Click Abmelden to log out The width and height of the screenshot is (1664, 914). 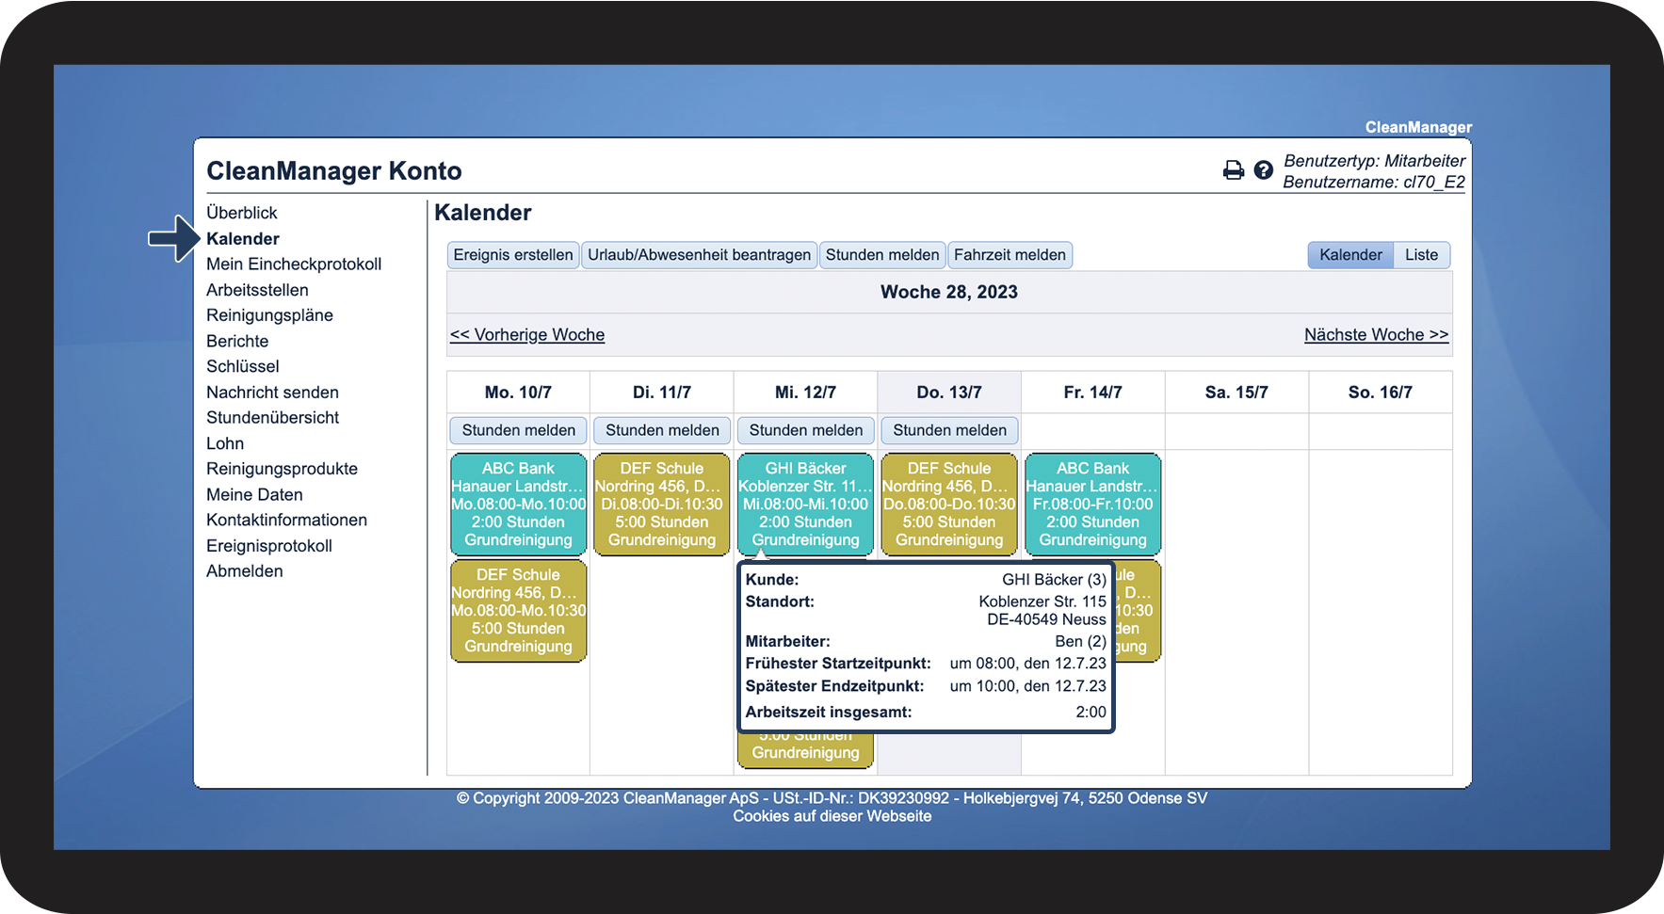(245, 571)
